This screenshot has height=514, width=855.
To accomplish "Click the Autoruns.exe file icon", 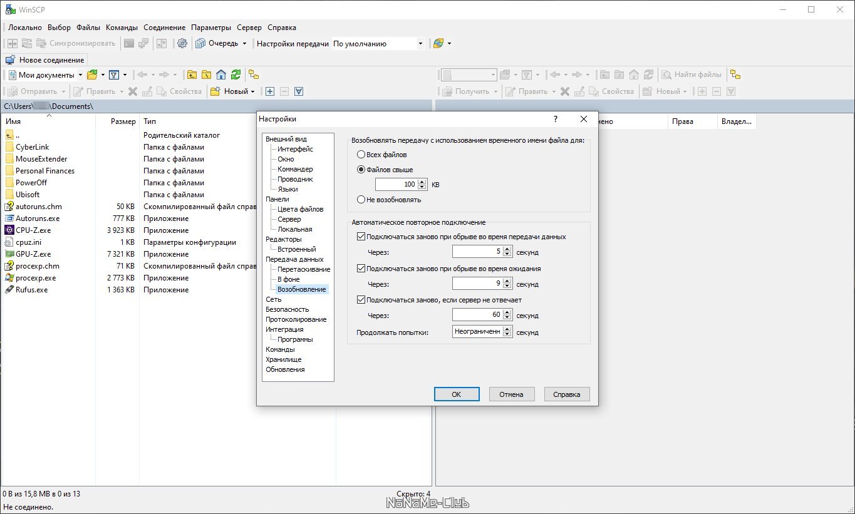I will click(9, 218).
